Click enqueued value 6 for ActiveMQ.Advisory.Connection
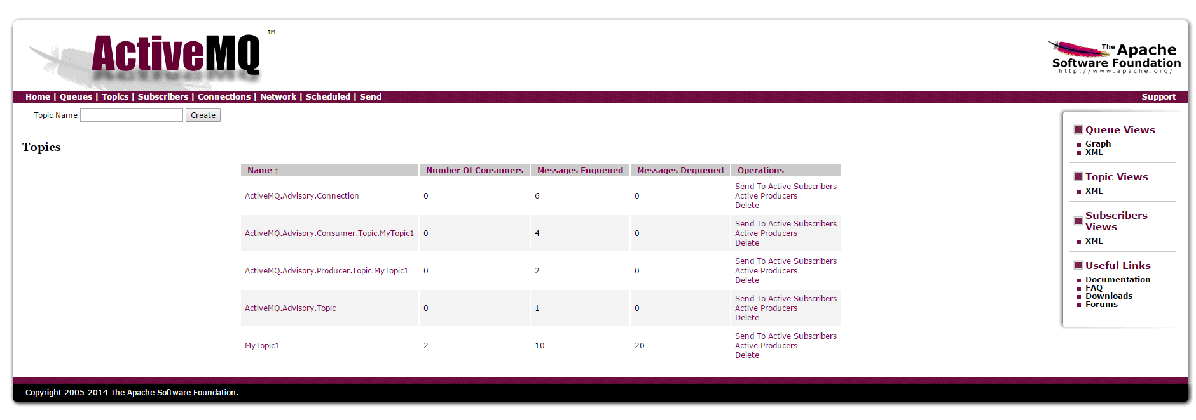 537,196
